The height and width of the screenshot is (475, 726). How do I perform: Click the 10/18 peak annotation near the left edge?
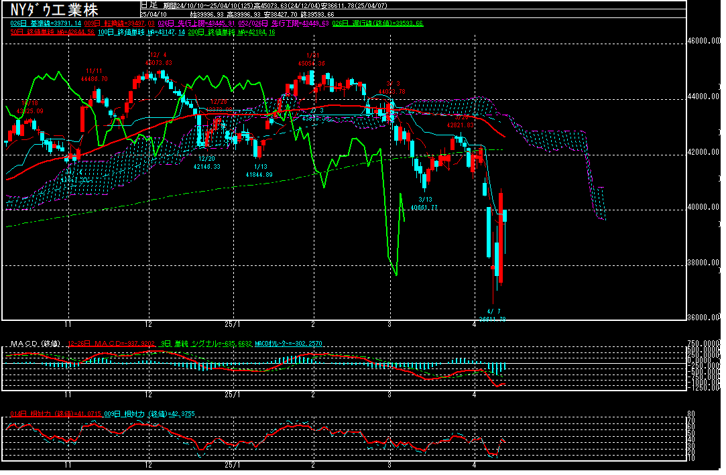[30, 107]
